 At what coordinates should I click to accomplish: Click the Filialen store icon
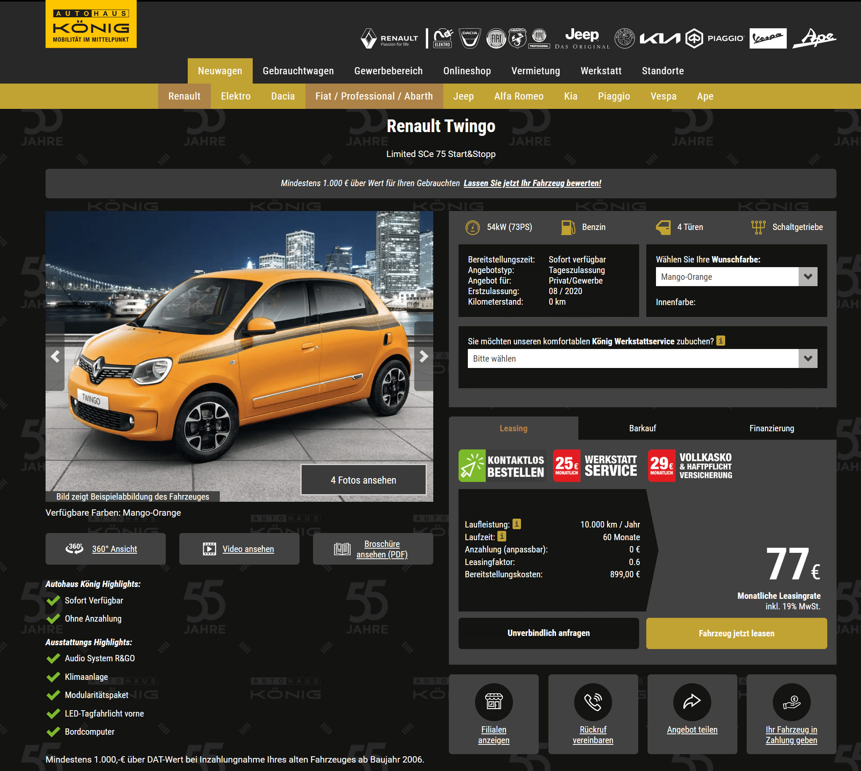(494, 702)
